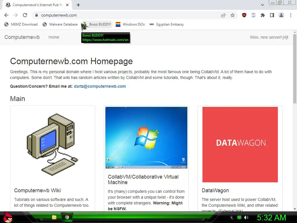This screenshot has height=223, width=297.
Task: Click the page vertical scrollbar thumb
Action: tap(295, 69)
